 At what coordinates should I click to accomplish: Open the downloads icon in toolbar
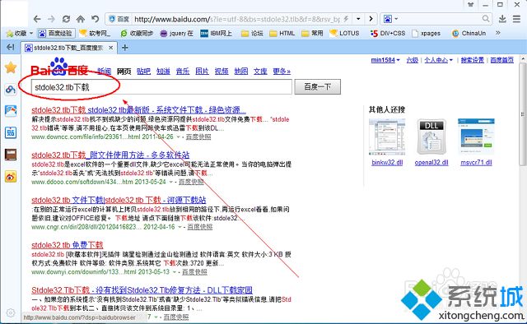pyautogui.click(x=502, y=19)
